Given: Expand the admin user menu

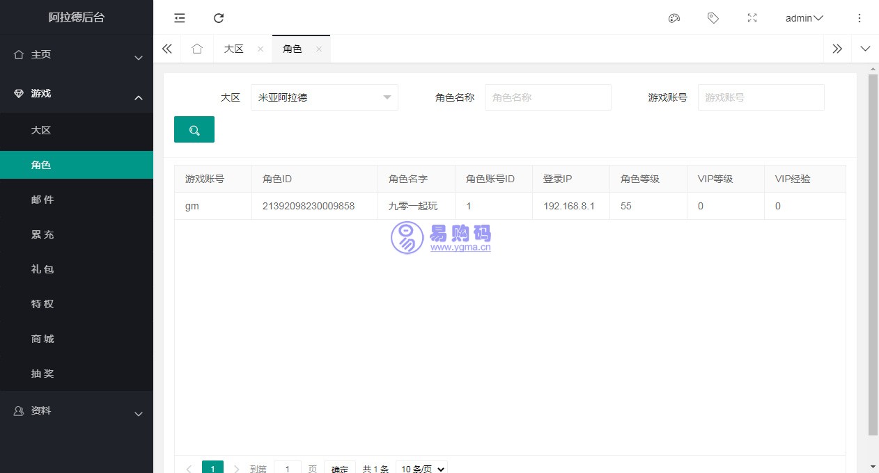Looking at the screenshot, I should pos(804,18).
